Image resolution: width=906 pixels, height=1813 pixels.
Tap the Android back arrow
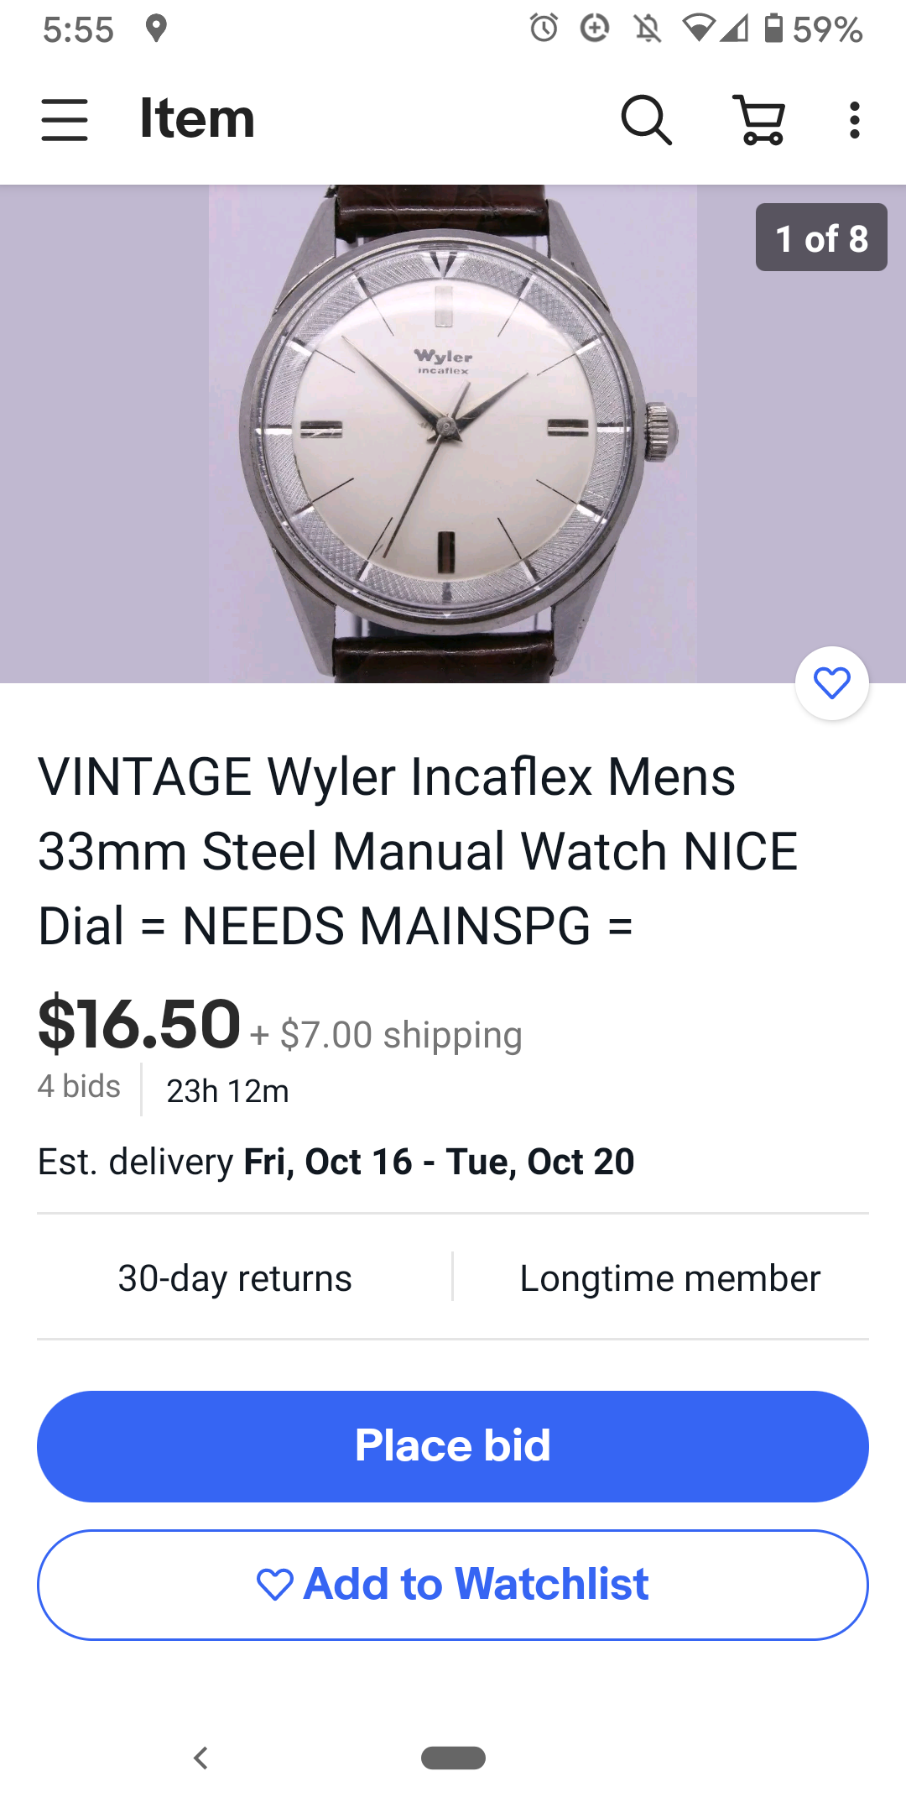200,1758
